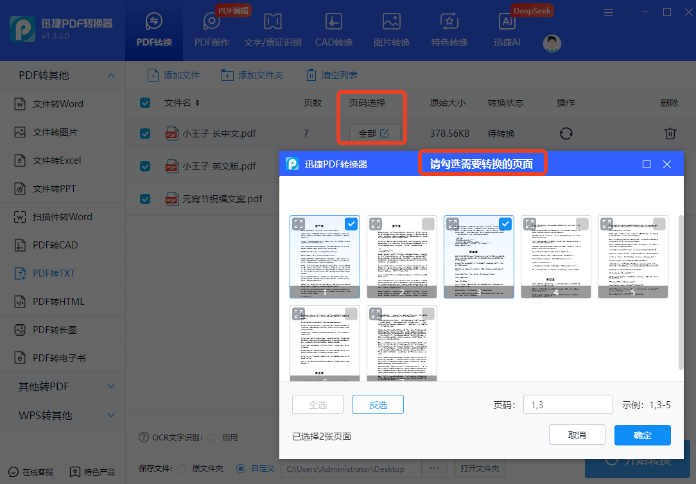
Task: Click 添加文件夹 toolbar button
Action: tap(252, 75)
